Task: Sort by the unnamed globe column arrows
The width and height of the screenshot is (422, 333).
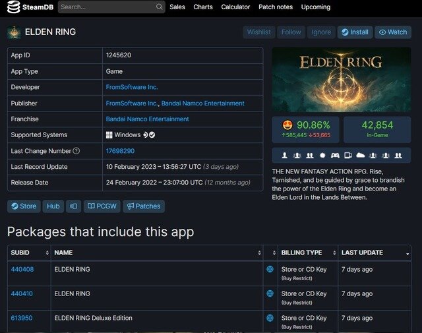Action: [x=274, y=253]
